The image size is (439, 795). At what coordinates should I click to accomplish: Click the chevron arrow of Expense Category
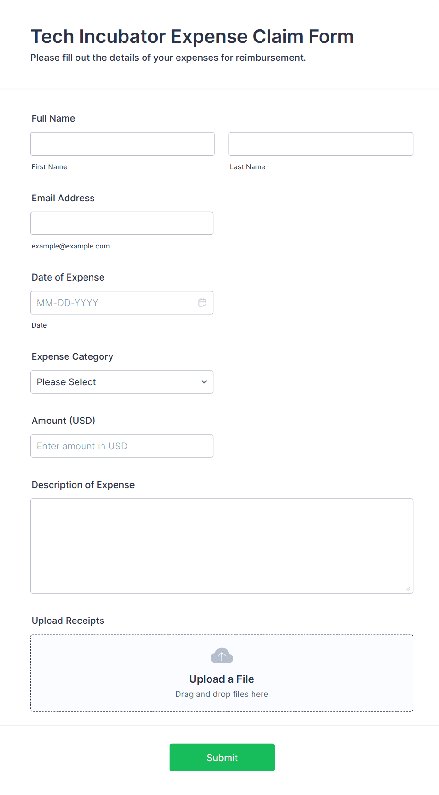pos(204,382)
